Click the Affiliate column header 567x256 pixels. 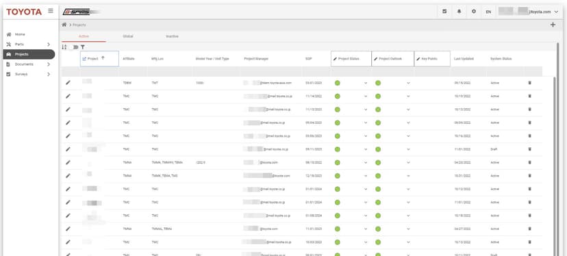pyautogui.click(x=128, y=59)
